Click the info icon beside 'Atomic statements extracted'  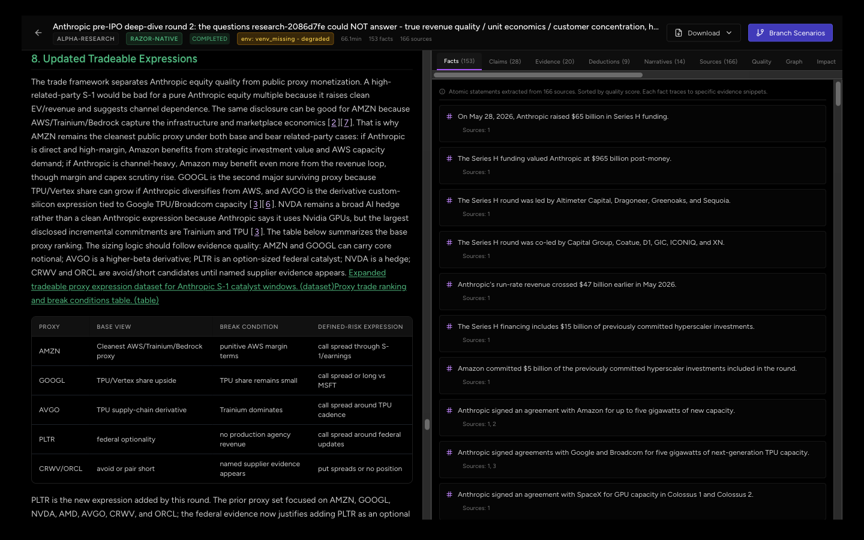442,92
